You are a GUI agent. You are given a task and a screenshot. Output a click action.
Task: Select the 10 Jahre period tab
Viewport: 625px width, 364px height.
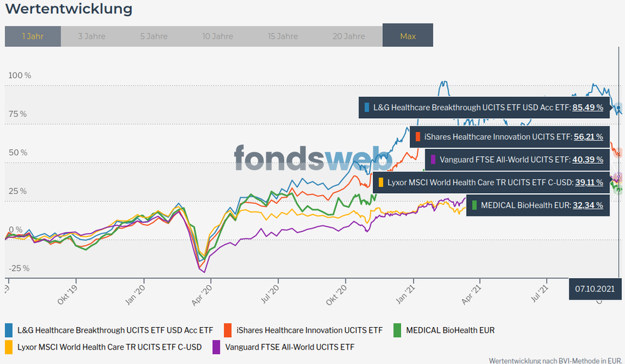tap(218, 36)
